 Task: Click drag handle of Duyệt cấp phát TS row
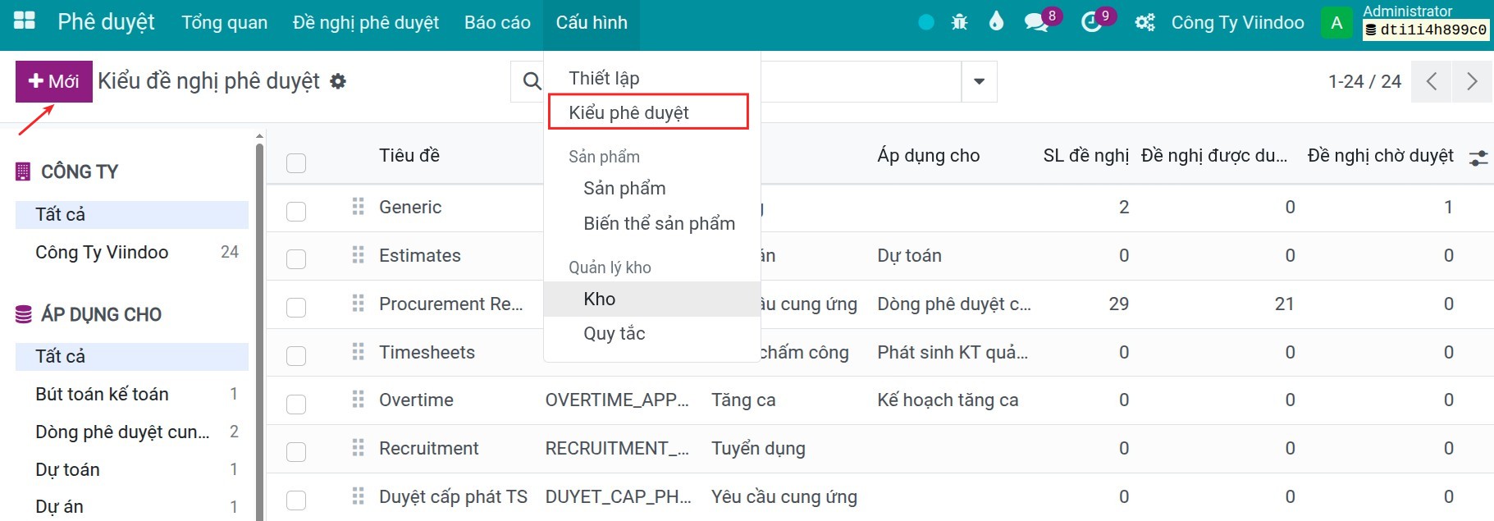(358, 496)
